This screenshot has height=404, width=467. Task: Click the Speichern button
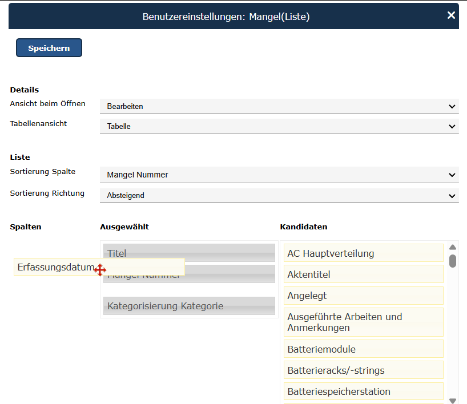pyautogui.click(x=49, y=48)
